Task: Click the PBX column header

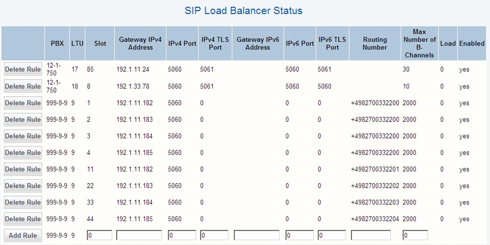Action: tap(57, 43)
